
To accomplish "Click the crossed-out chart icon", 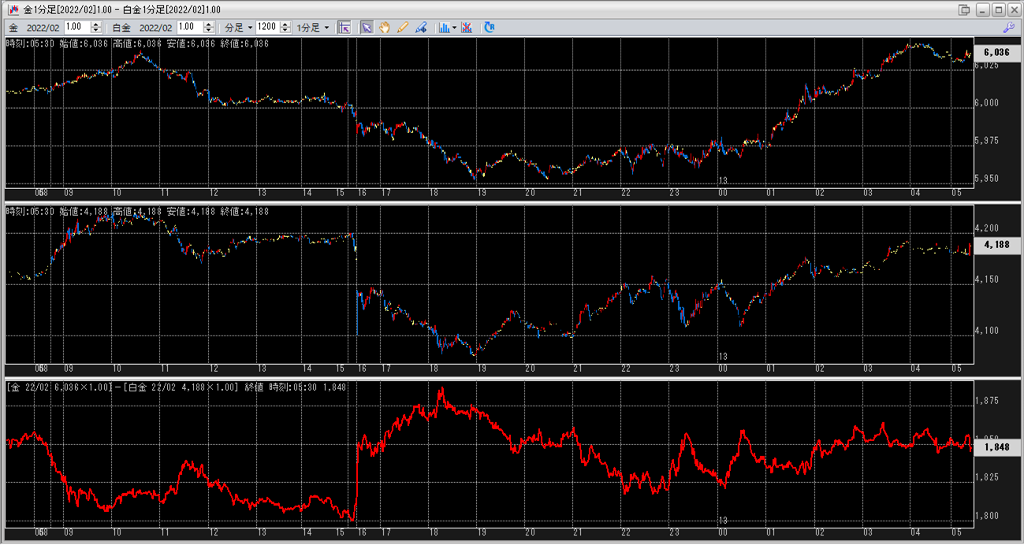I will click(467, 27).
